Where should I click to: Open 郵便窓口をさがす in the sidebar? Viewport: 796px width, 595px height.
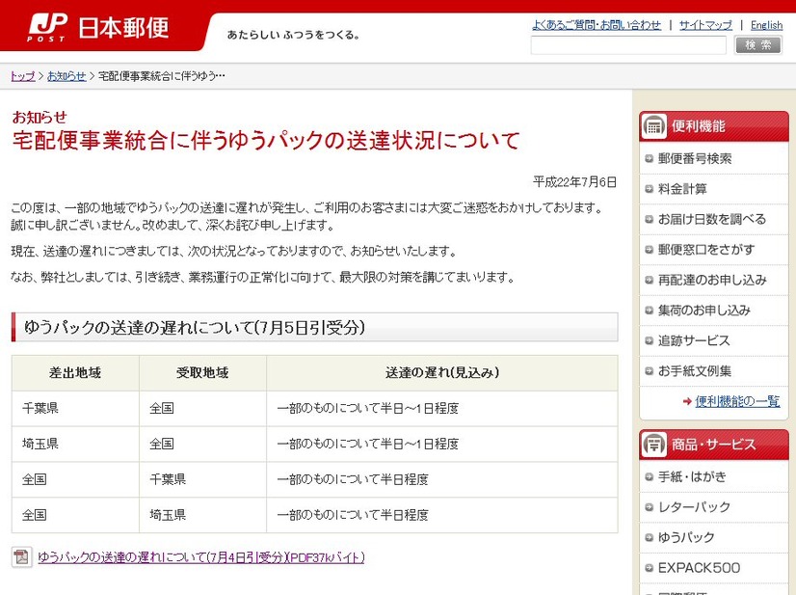pyautogui.click(x=706, y=250)
